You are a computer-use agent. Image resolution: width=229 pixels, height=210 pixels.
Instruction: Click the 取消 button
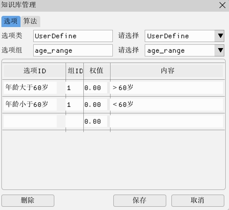point(198,201)
